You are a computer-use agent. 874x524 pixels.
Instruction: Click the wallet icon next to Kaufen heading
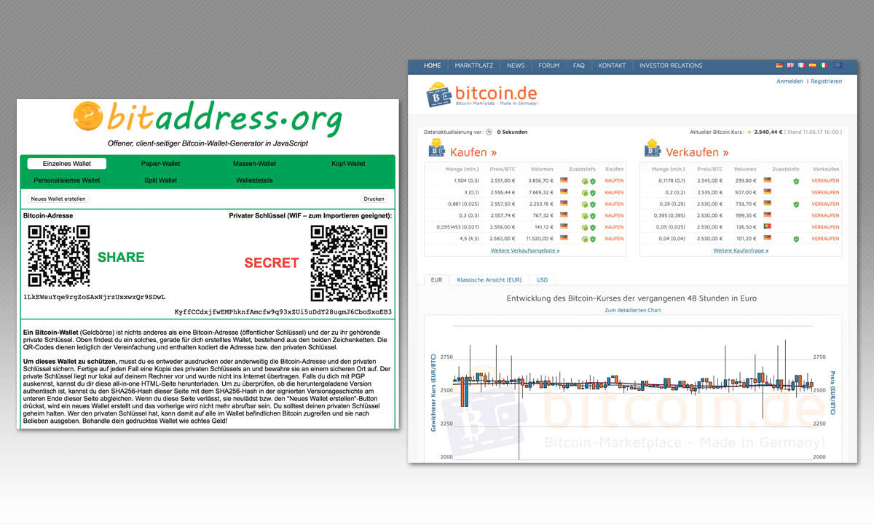[436, 148]
